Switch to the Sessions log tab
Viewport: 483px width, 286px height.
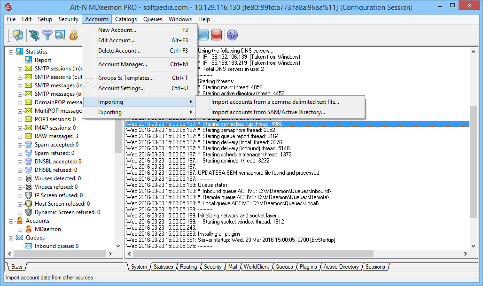375,267
